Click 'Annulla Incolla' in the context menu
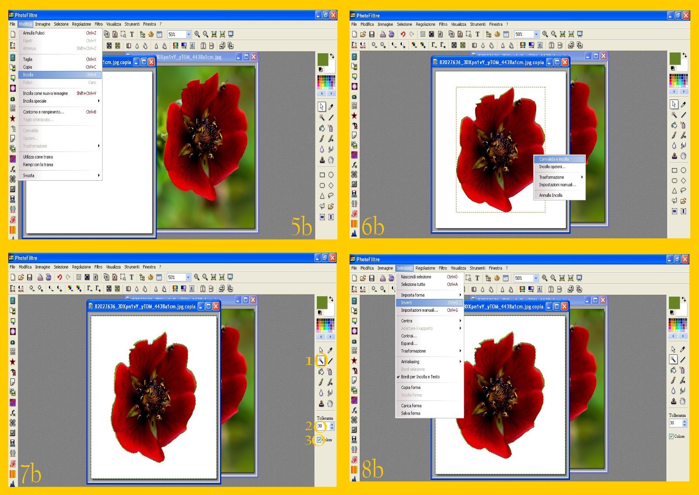This screenshot has width=699, height=495. (x=551, y=195)
